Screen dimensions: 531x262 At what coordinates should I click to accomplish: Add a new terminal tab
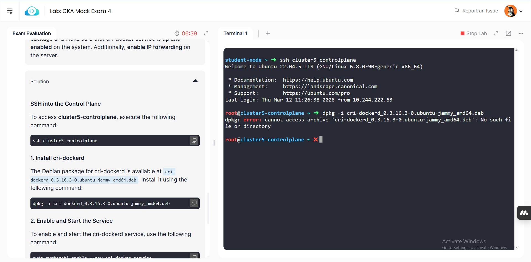268,33
